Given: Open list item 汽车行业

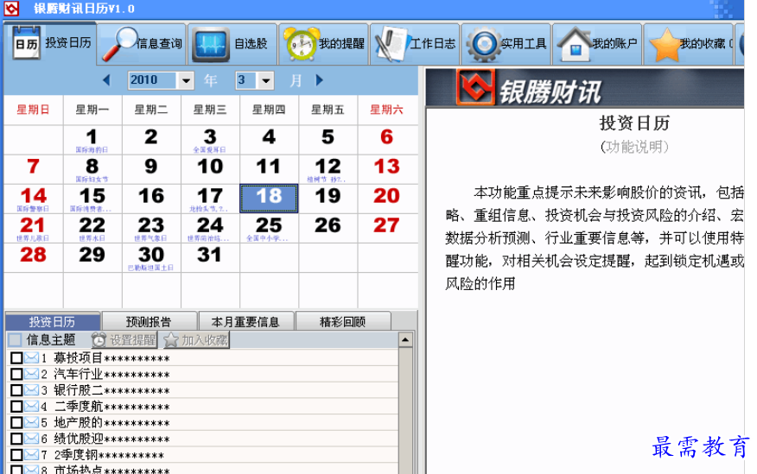Looking at the screenshot, I should click(x=111, y=374).
